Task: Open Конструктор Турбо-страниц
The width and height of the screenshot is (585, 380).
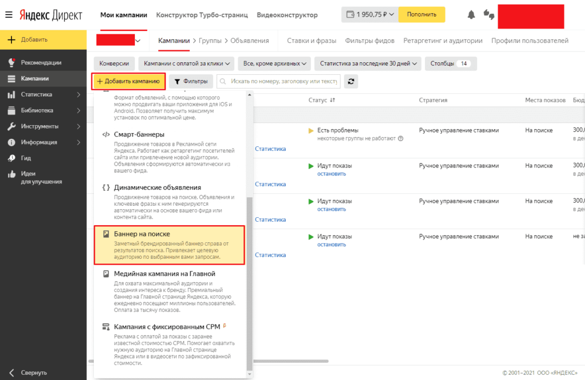Action: click(x=202, y=15)
